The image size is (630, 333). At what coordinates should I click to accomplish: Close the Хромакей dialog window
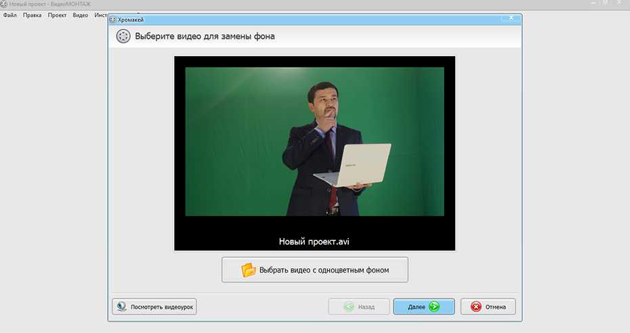tap(512, 18)
